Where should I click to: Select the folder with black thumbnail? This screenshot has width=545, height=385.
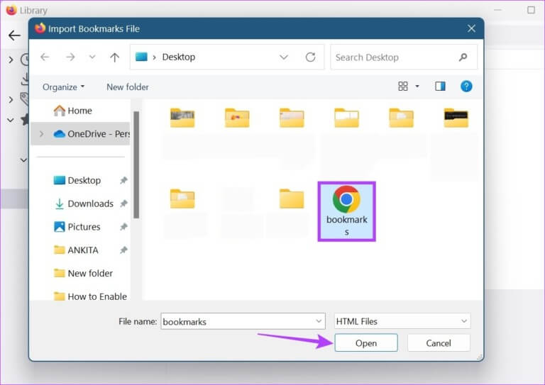[x=456, y=118]
